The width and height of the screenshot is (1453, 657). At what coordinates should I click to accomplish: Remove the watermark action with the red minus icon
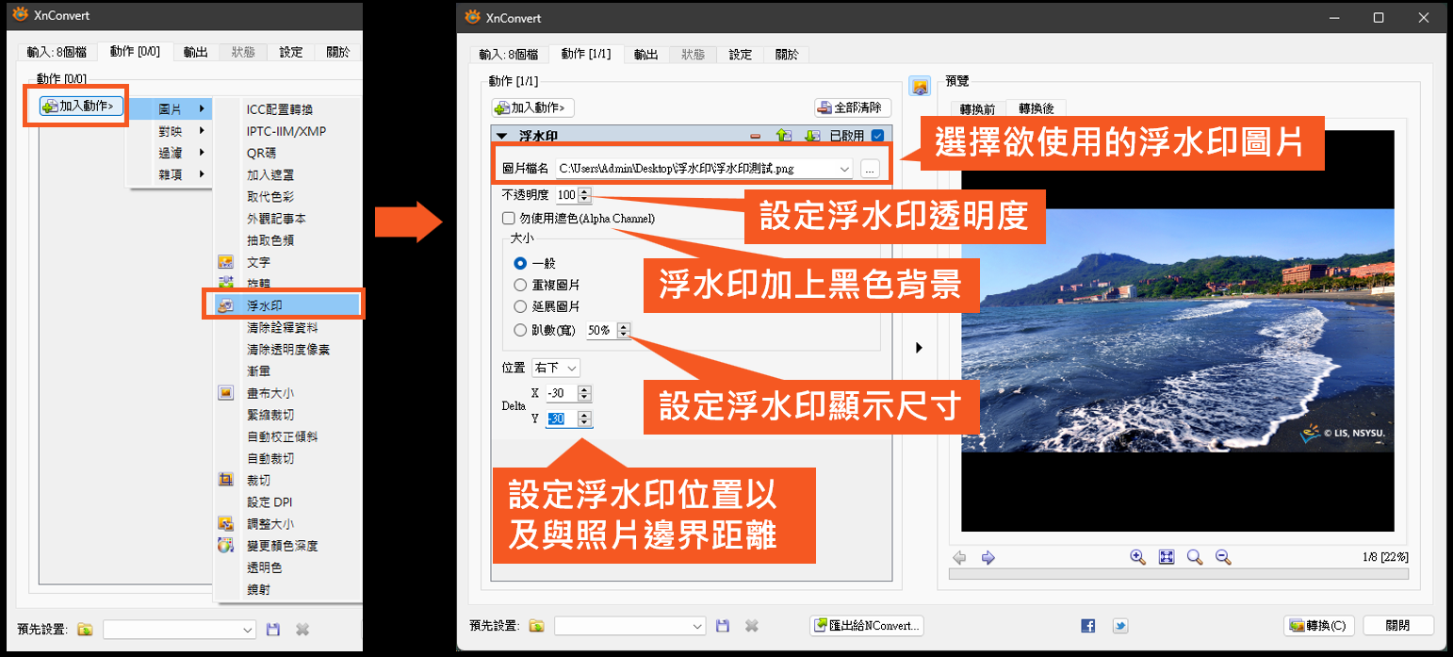click(x=755, y=135)
